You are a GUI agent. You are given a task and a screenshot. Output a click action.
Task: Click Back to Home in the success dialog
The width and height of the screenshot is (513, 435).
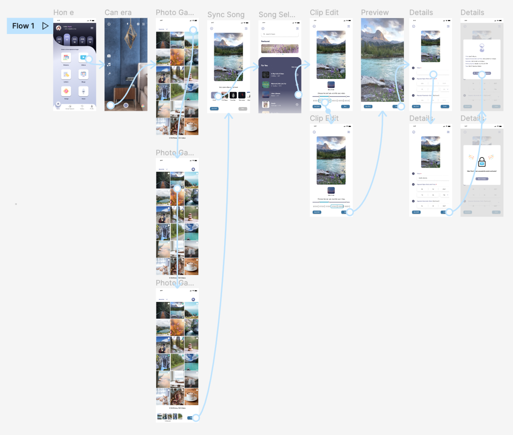coord(482,178)
